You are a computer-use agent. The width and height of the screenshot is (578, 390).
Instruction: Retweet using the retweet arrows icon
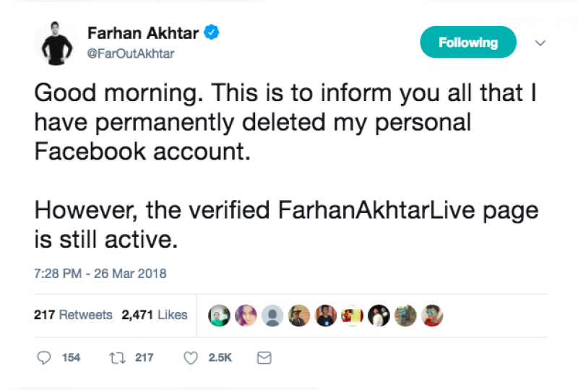point(117,358)
